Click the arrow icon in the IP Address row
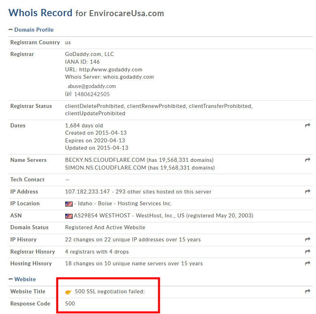 pos(307,191)
